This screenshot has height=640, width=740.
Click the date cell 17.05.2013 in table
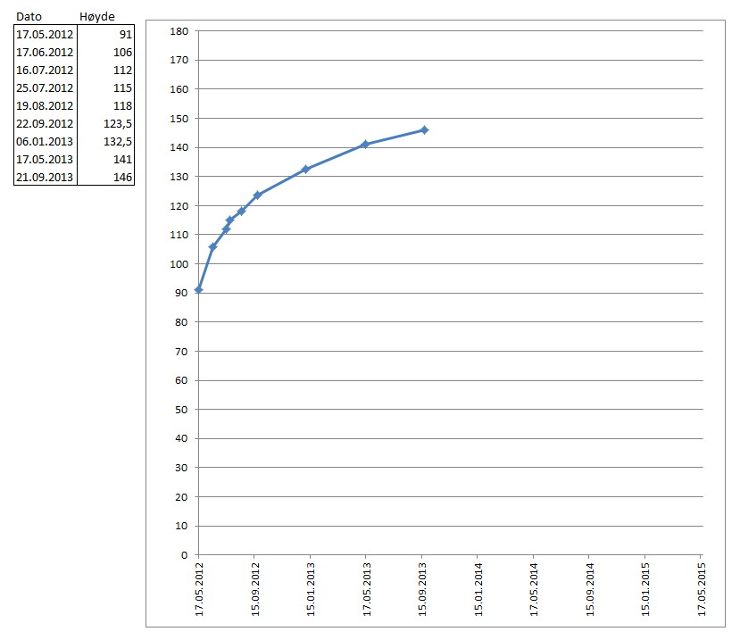coord(45,160)
